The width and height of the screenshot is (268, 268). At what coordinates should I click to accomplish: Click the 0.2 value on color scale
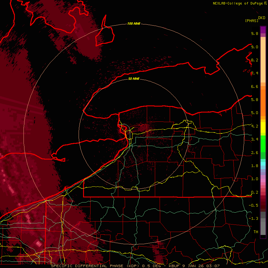point(255,192)
